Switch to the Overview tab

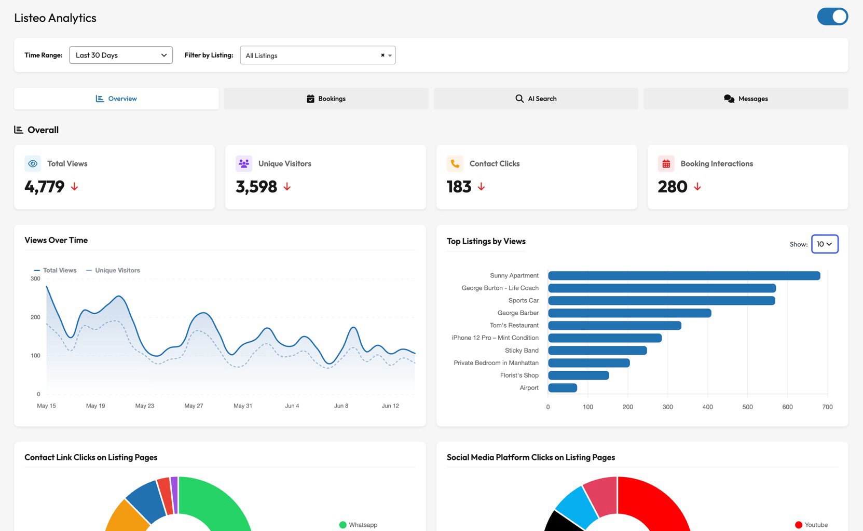(x=116, y=99)
